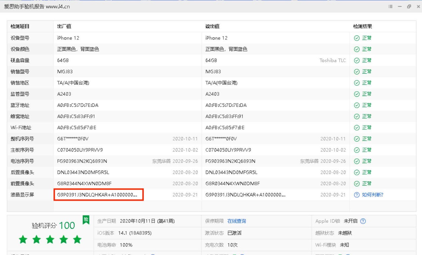
Task: Click the 检测结果 column header
Action: click(362, 26)
